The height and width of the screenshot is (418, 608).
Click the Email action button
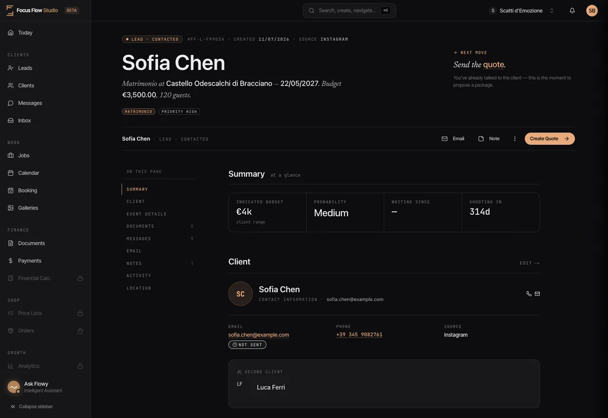tap(453, 139)
